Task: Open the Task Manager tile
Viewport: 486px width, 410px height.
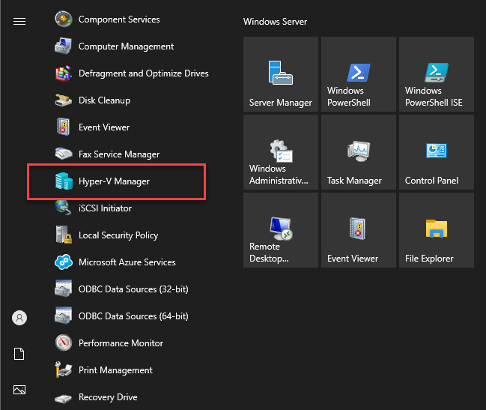Action: click(359, 152)
